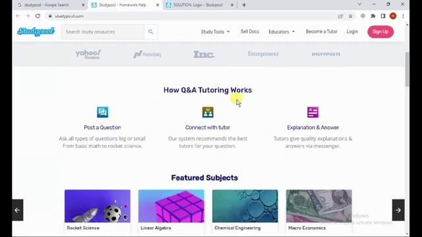Open the Rocket Science subject card

(x=98, y=211)
